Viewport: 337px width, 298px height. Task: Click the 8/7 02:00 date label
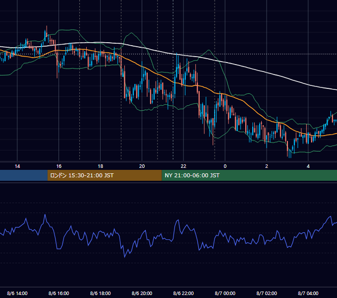(267, 293)
